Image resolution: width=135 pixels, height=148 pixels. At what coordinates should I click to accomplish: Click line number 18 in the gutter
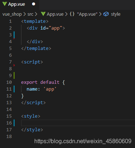tap(9, 137)
